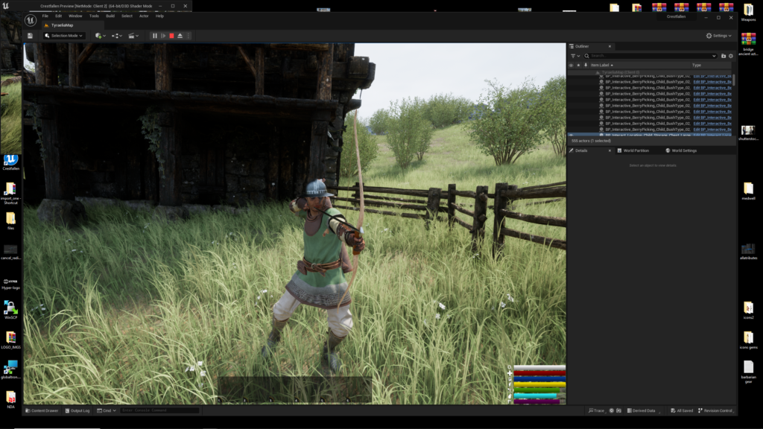Screen dimensions: 763x429
Task: Open the Tools menu
Action: point(94,16)
